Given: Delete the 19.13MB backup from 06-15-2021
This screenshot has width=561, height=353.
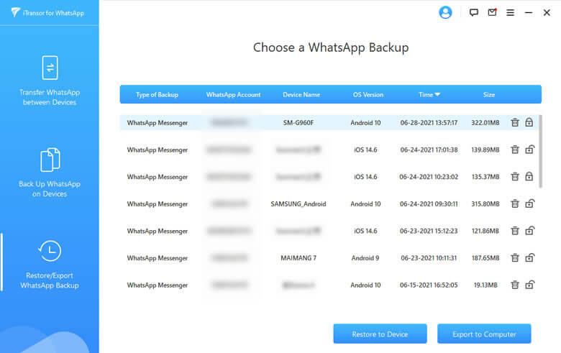Looking at the screenshot, I should click(x=515, y=285).
